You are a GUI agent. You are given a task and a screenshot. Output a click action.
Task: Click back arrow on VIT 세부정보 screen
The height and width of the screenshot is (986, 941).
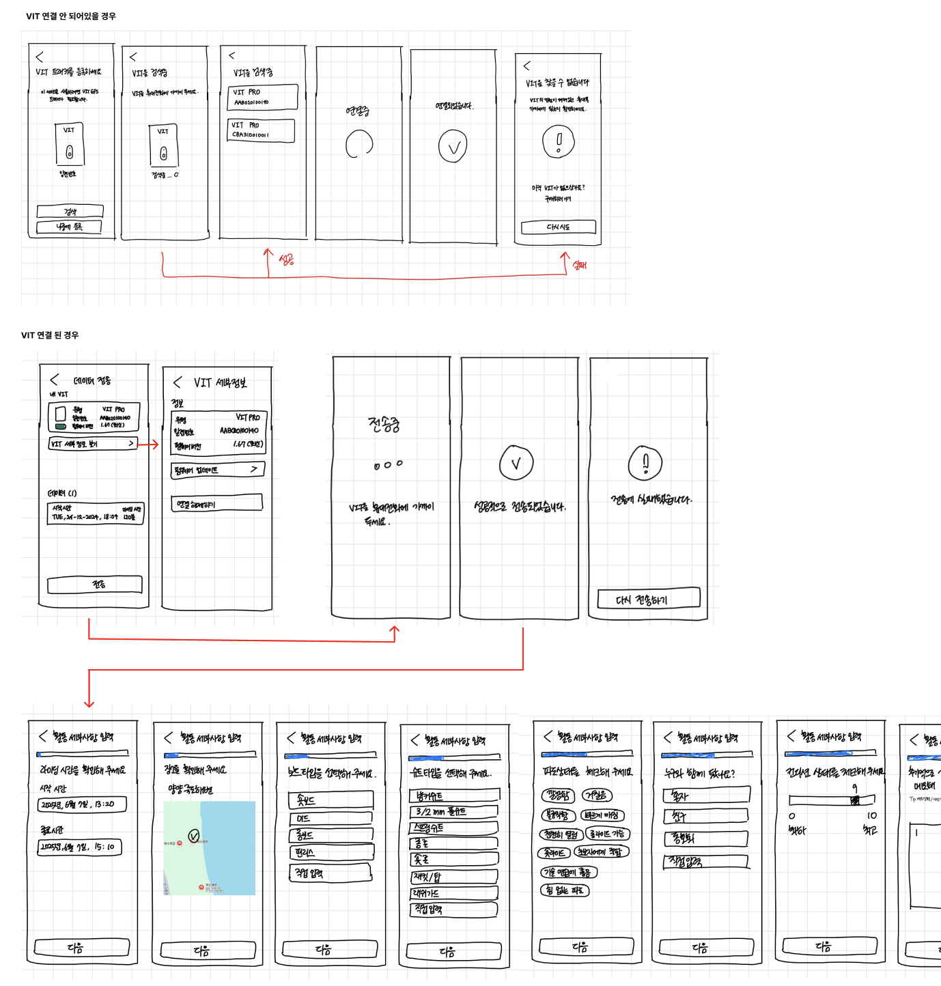(178, 382)
